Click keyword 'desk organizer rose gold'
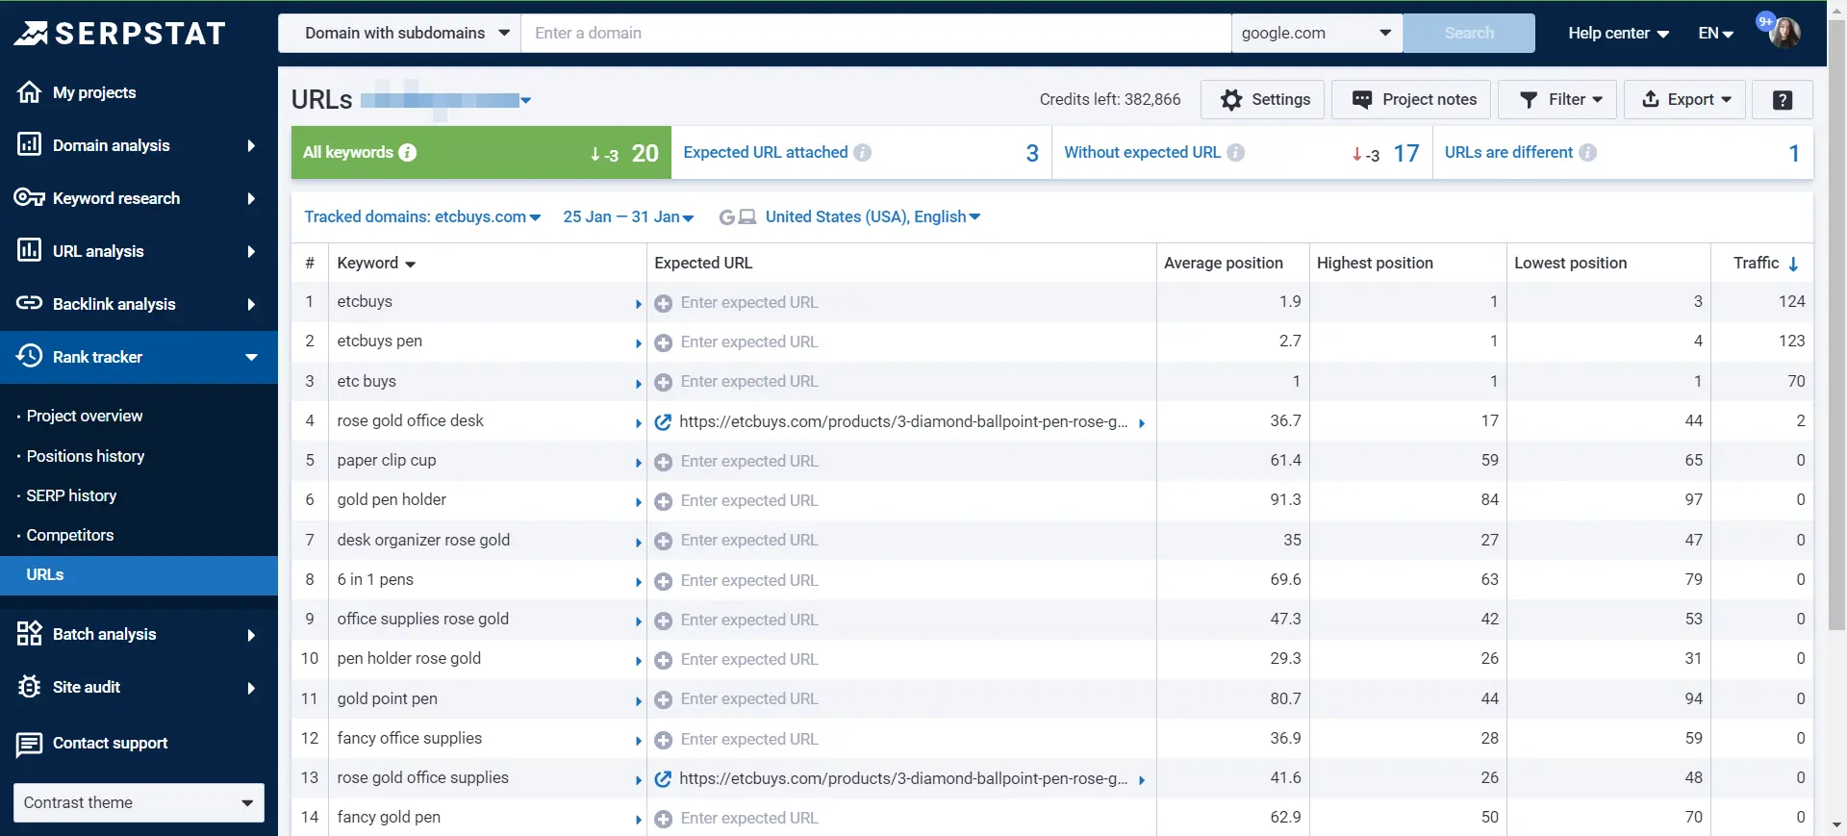 click(423, 540)
